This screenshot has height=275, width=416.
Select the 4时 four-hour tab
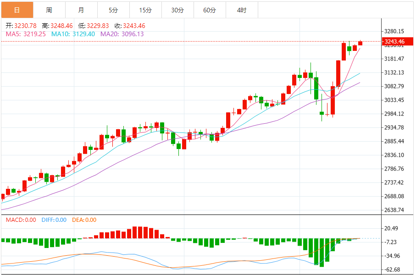(242, 10)
